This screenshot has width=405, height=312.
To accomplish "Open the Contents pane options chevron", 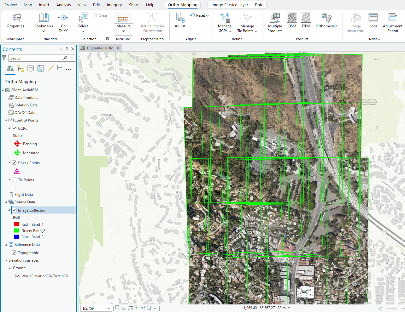I will (x=61, y=49).
